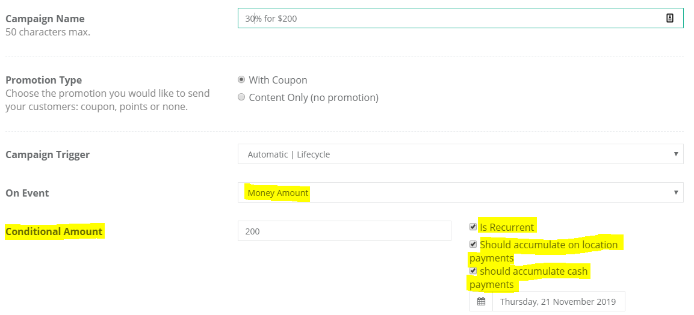Click the highlighted Conditional Amount label
Viewport: 694px width, 315px height.
point(54,231)
